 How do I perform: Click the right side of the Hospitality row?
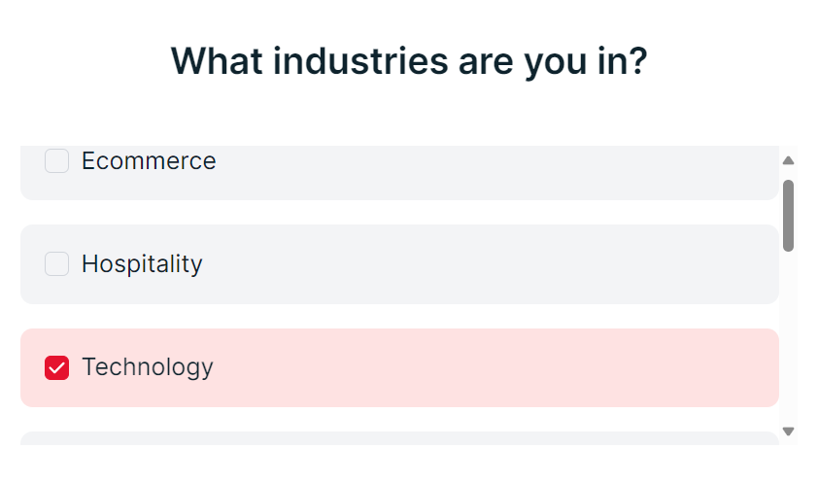point(680,264)
